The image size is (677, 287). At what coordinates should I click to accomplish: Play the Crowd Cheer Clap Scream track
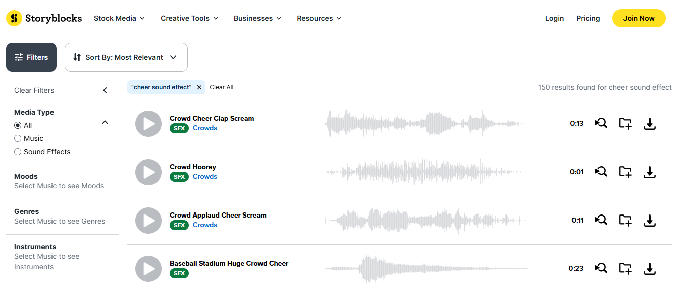point(148,124)
